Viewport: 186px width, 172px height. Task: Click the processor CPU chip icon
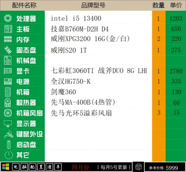coord(8,19)
